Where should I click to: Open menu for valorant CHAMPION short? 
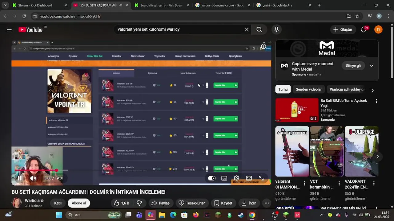point(304,184)
